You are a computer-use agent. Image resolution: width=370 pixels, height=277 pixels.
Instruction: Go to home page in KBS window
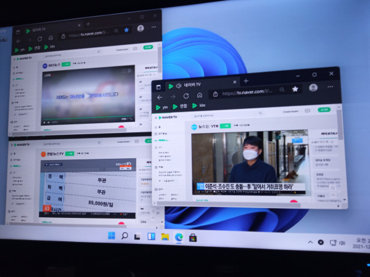[51, 38]
